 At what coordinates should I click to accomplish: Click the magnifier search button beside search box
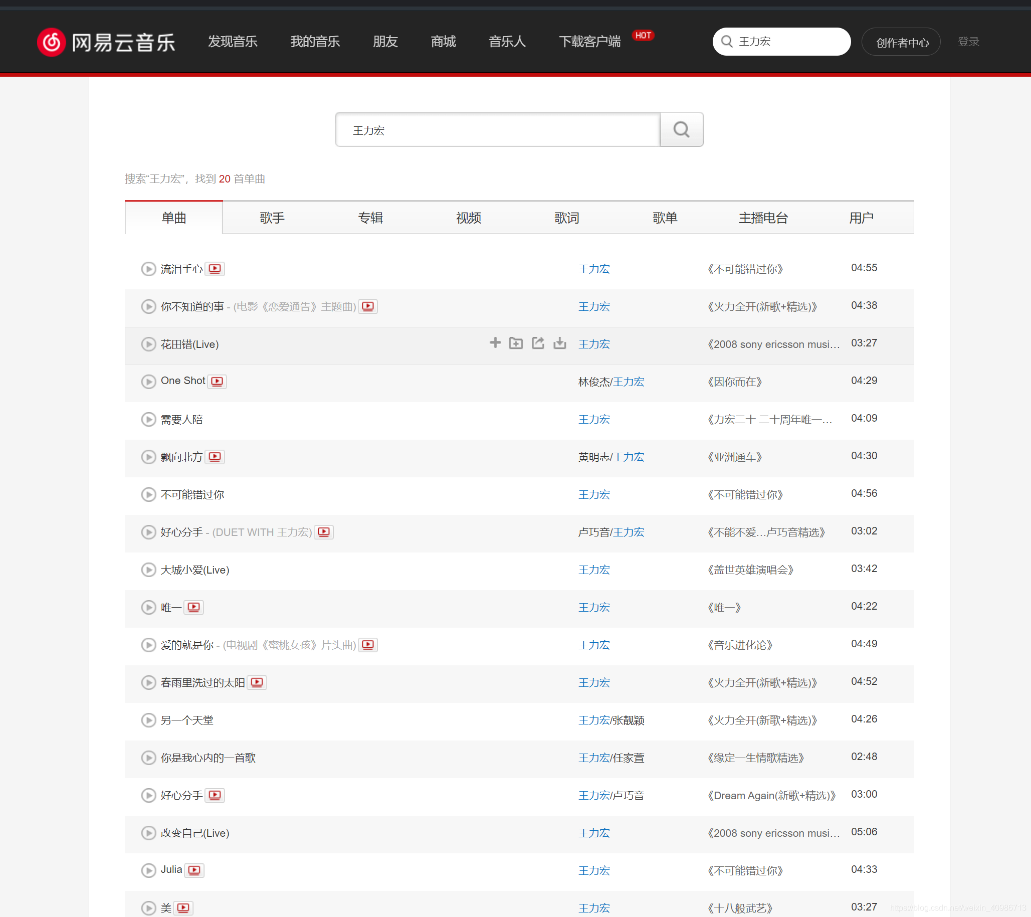coord(681,130)
